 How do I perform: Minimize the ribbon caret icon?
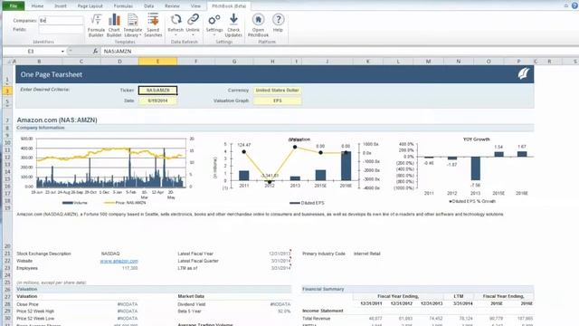[566, 6]
